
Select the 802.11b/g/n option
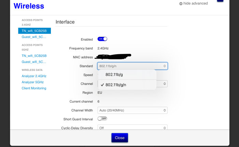(x=127, y=85)
